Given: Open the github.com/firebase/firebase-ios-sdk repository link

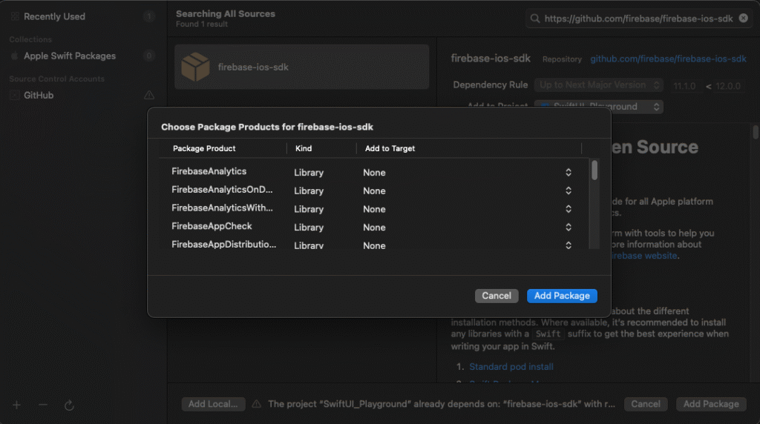Looking at the screenshot, I should pos(668,59).
